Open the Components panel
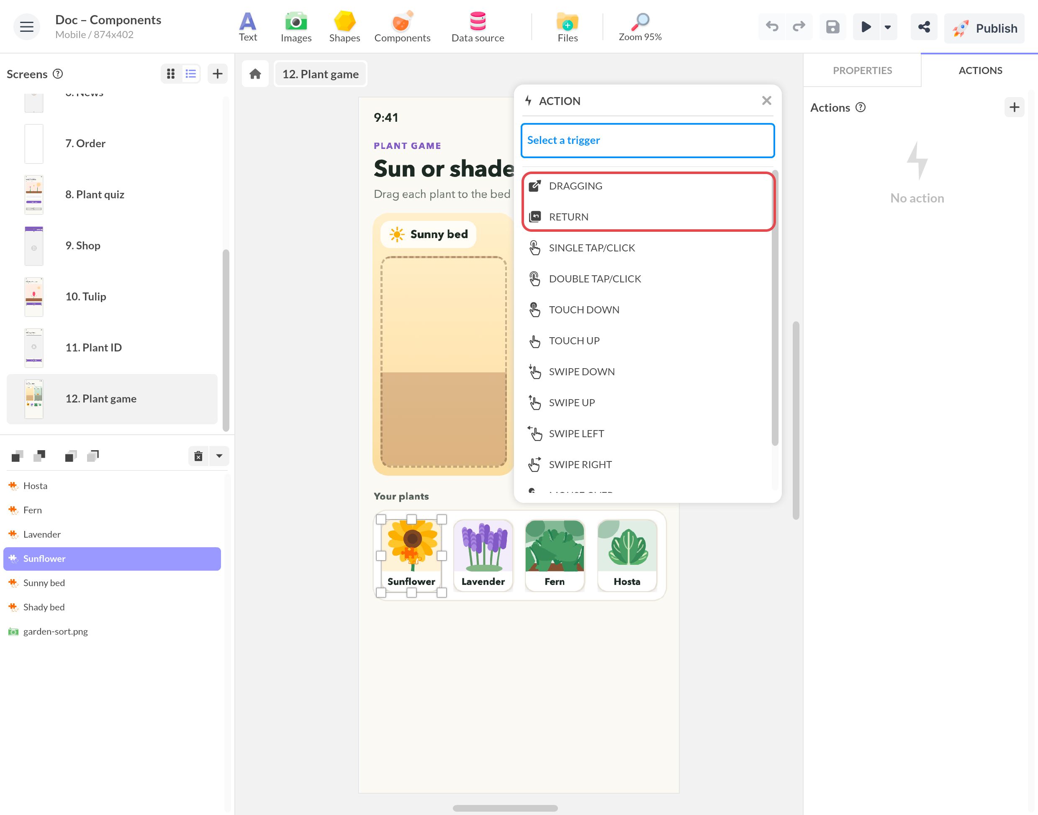This screenshot has width=1038, height=815. coord(402,27)
